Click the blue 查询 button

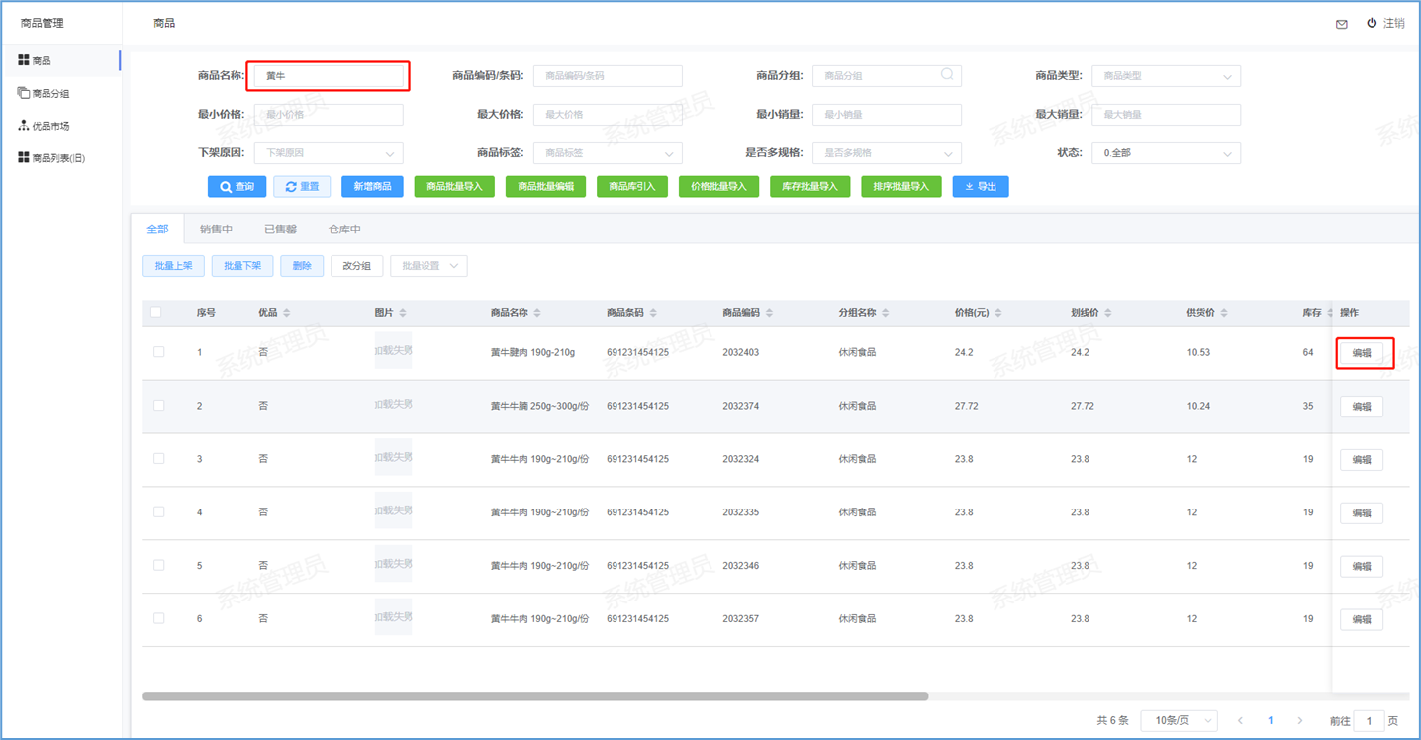click(237, 187)
